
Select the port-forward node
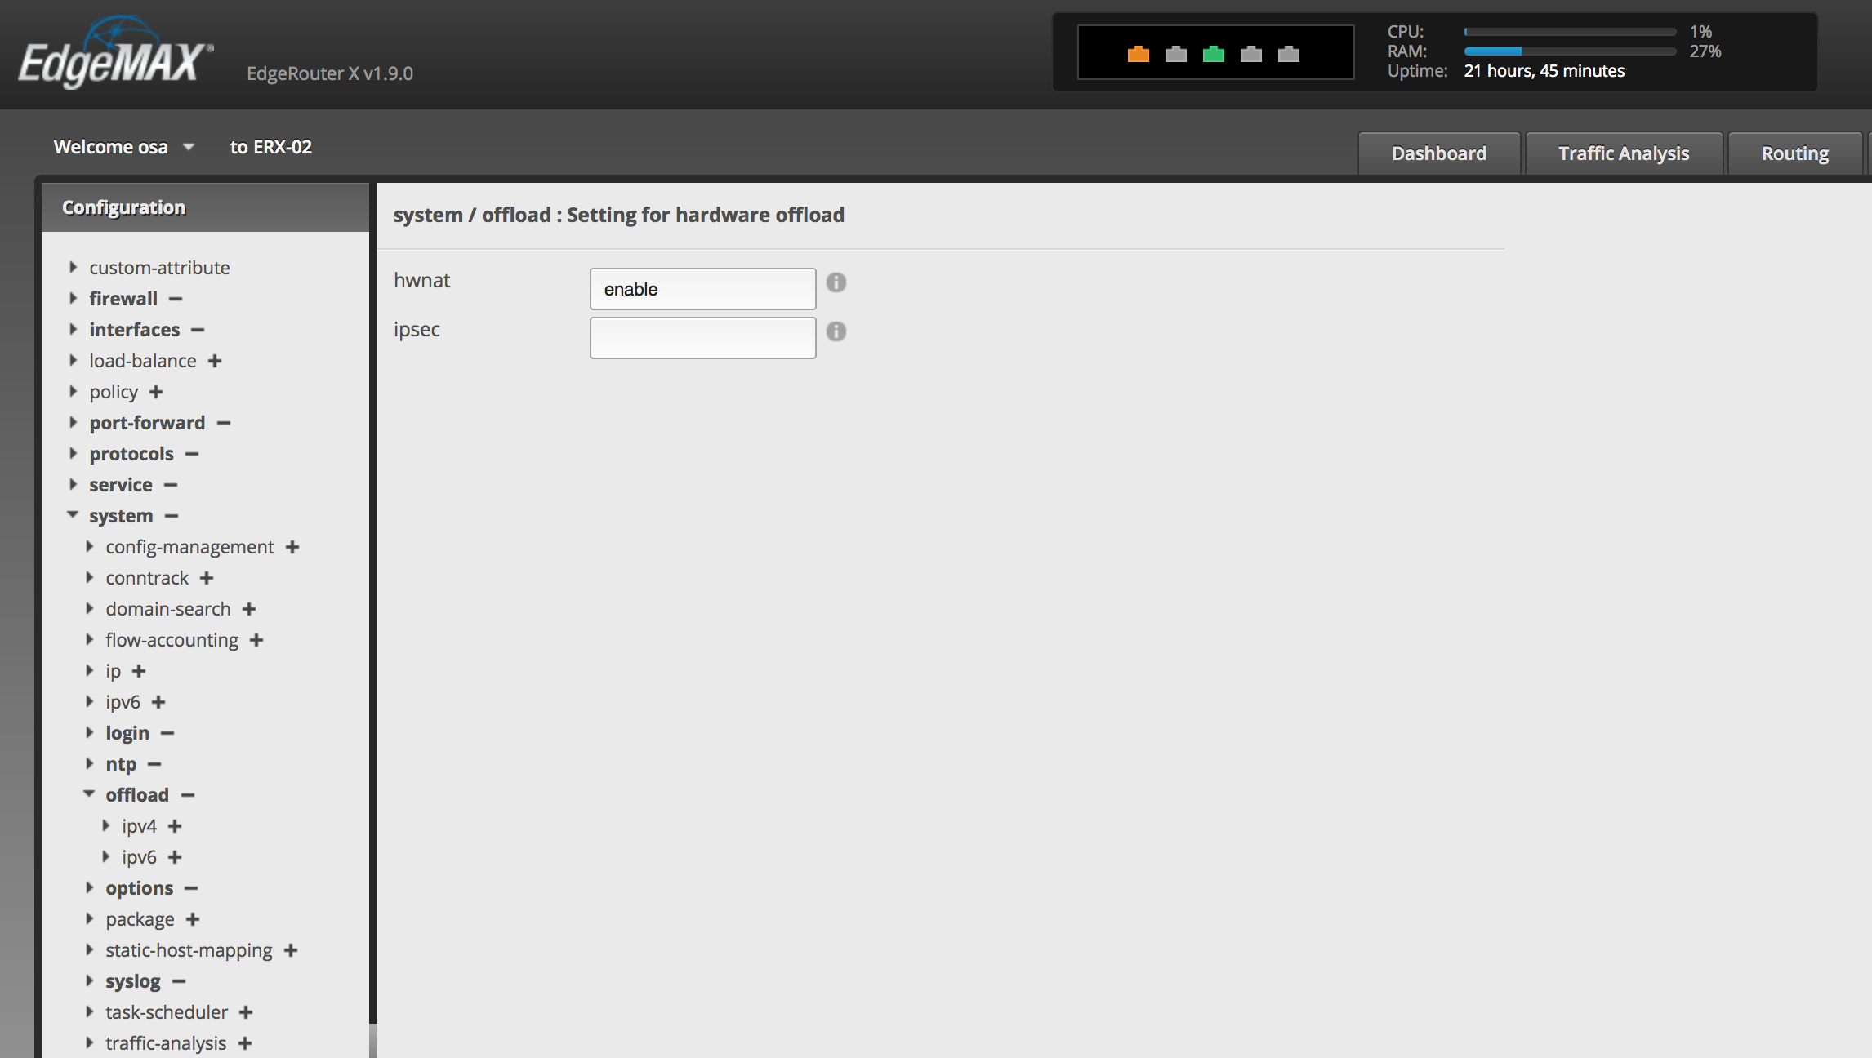pyautogui.click(x=147, y=423)
